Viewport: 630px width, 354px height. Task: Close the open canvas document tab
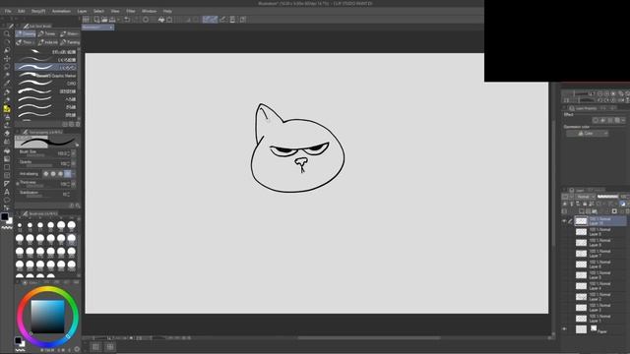pyautogui.click(x=111, y=28)
